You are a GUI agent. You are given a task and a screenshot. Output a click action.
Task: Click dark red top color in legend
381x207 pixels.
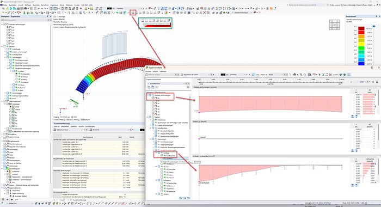coord(361,28)
